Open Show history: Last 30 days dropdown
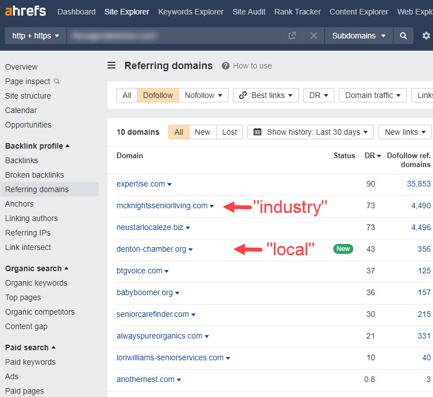433x397 pixels. click(x=310, y=132)
